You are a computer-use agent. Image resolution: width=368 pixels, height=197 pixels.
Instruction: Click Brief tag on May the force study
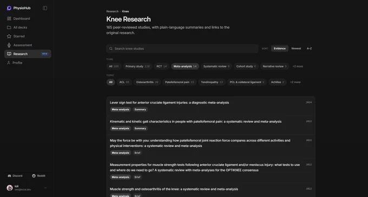[x=137, y=153]
